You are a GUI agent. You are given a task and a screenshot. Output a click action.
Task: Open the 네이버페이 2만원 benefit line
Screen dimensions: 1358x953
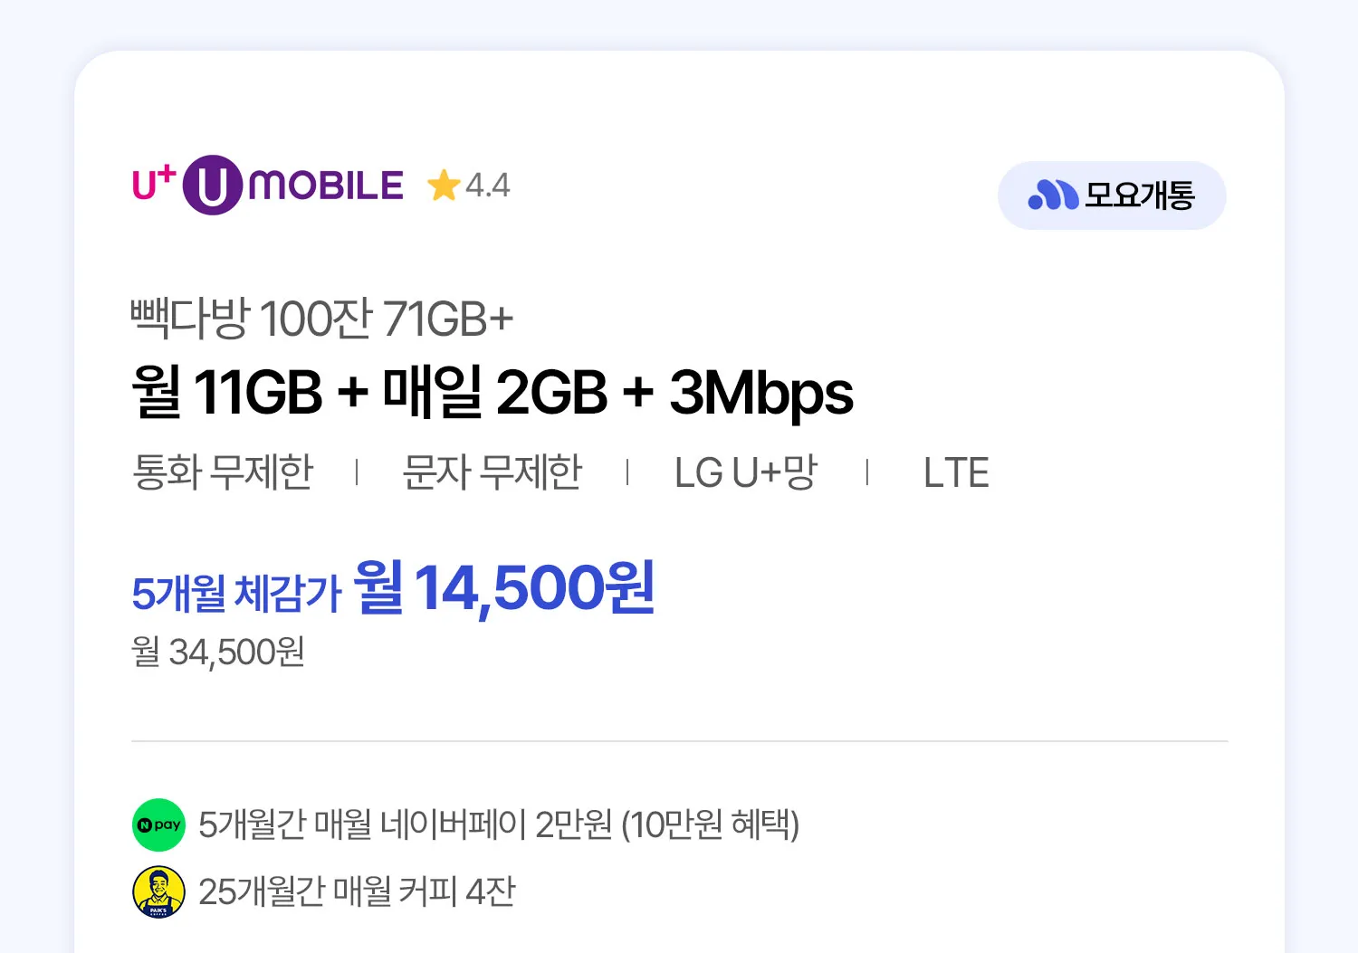click(x=499, y=824)
